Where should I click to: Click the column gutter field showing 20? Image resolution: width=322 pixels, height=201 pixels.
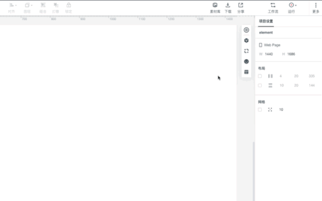[x=296, y=76]
